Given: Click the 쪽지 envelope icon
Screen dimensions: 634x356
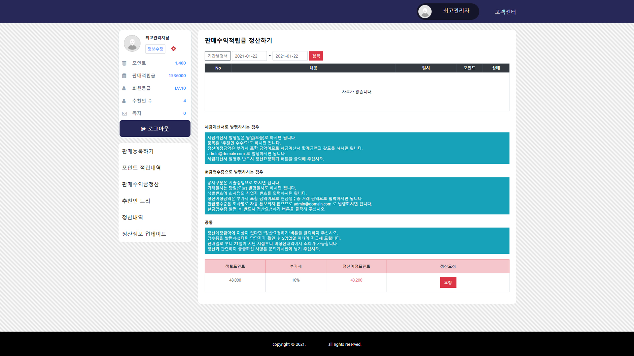Looking at the screenshot, I should 124,113.
